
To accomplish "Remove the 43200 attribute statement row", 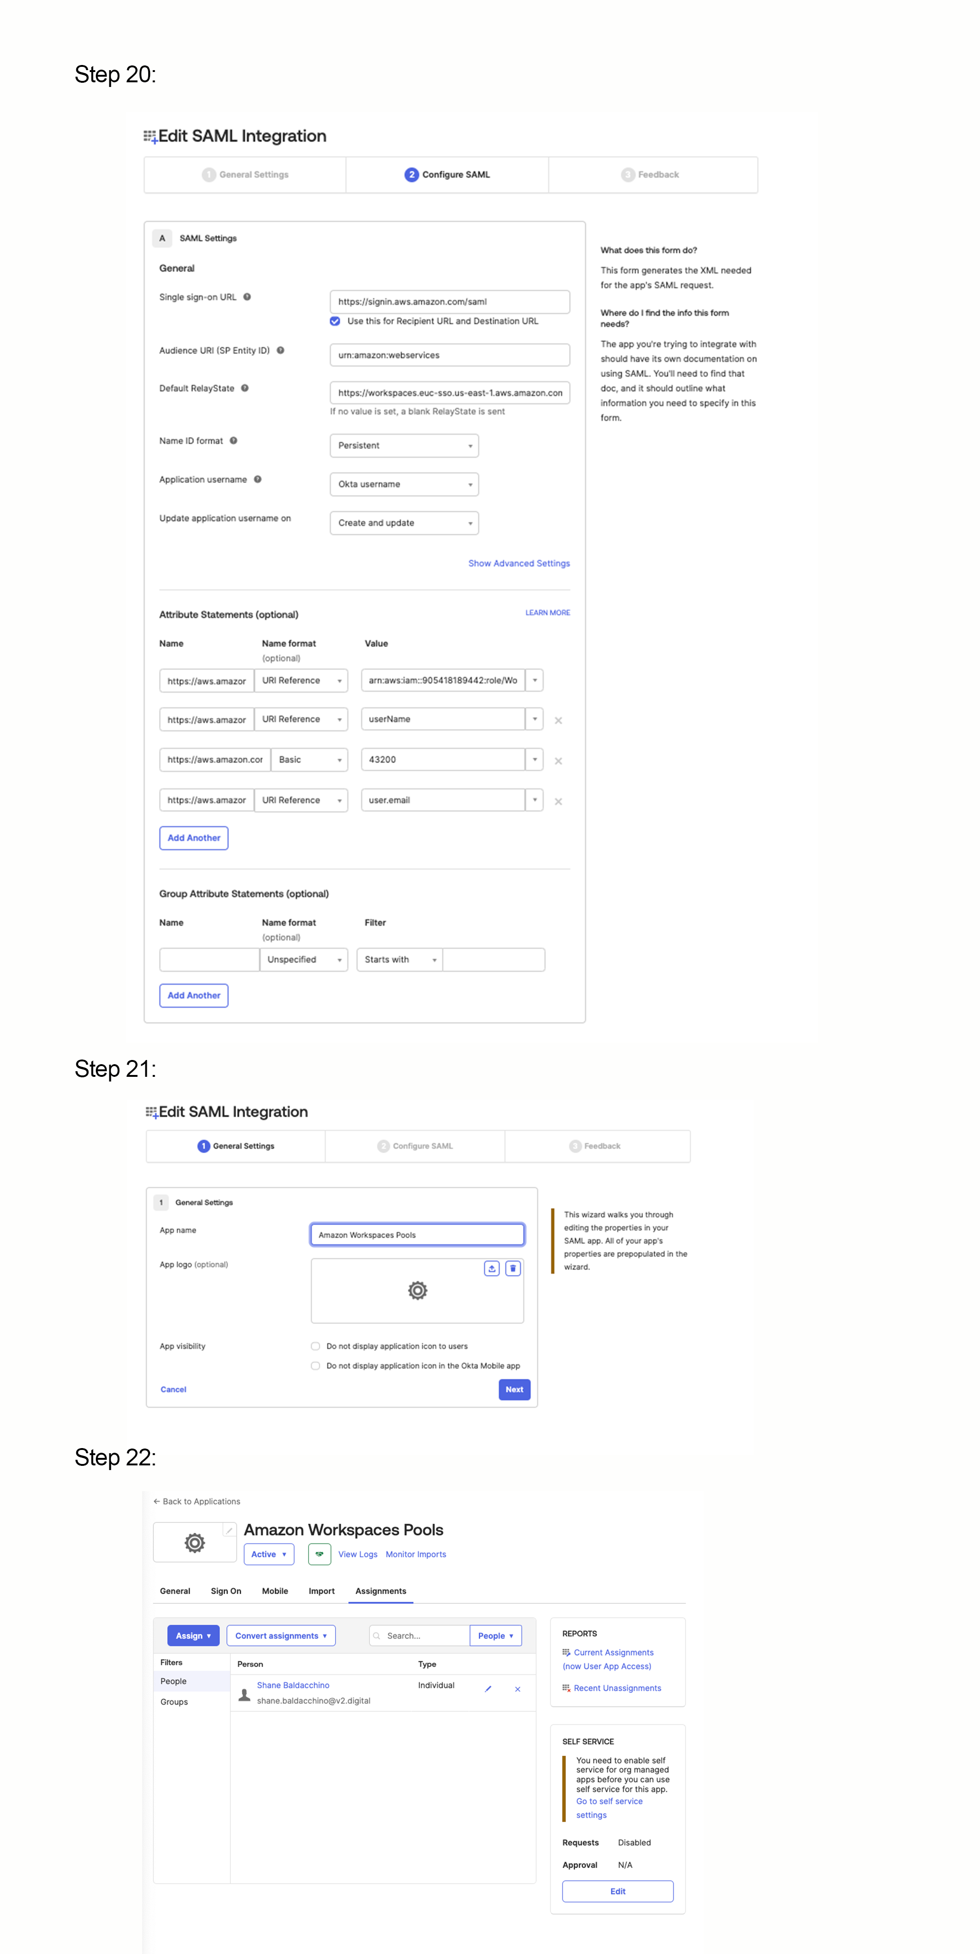I will [558, 761].
